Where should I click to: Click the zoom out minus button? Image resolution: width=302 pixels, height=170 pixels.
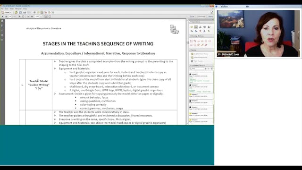28,17
